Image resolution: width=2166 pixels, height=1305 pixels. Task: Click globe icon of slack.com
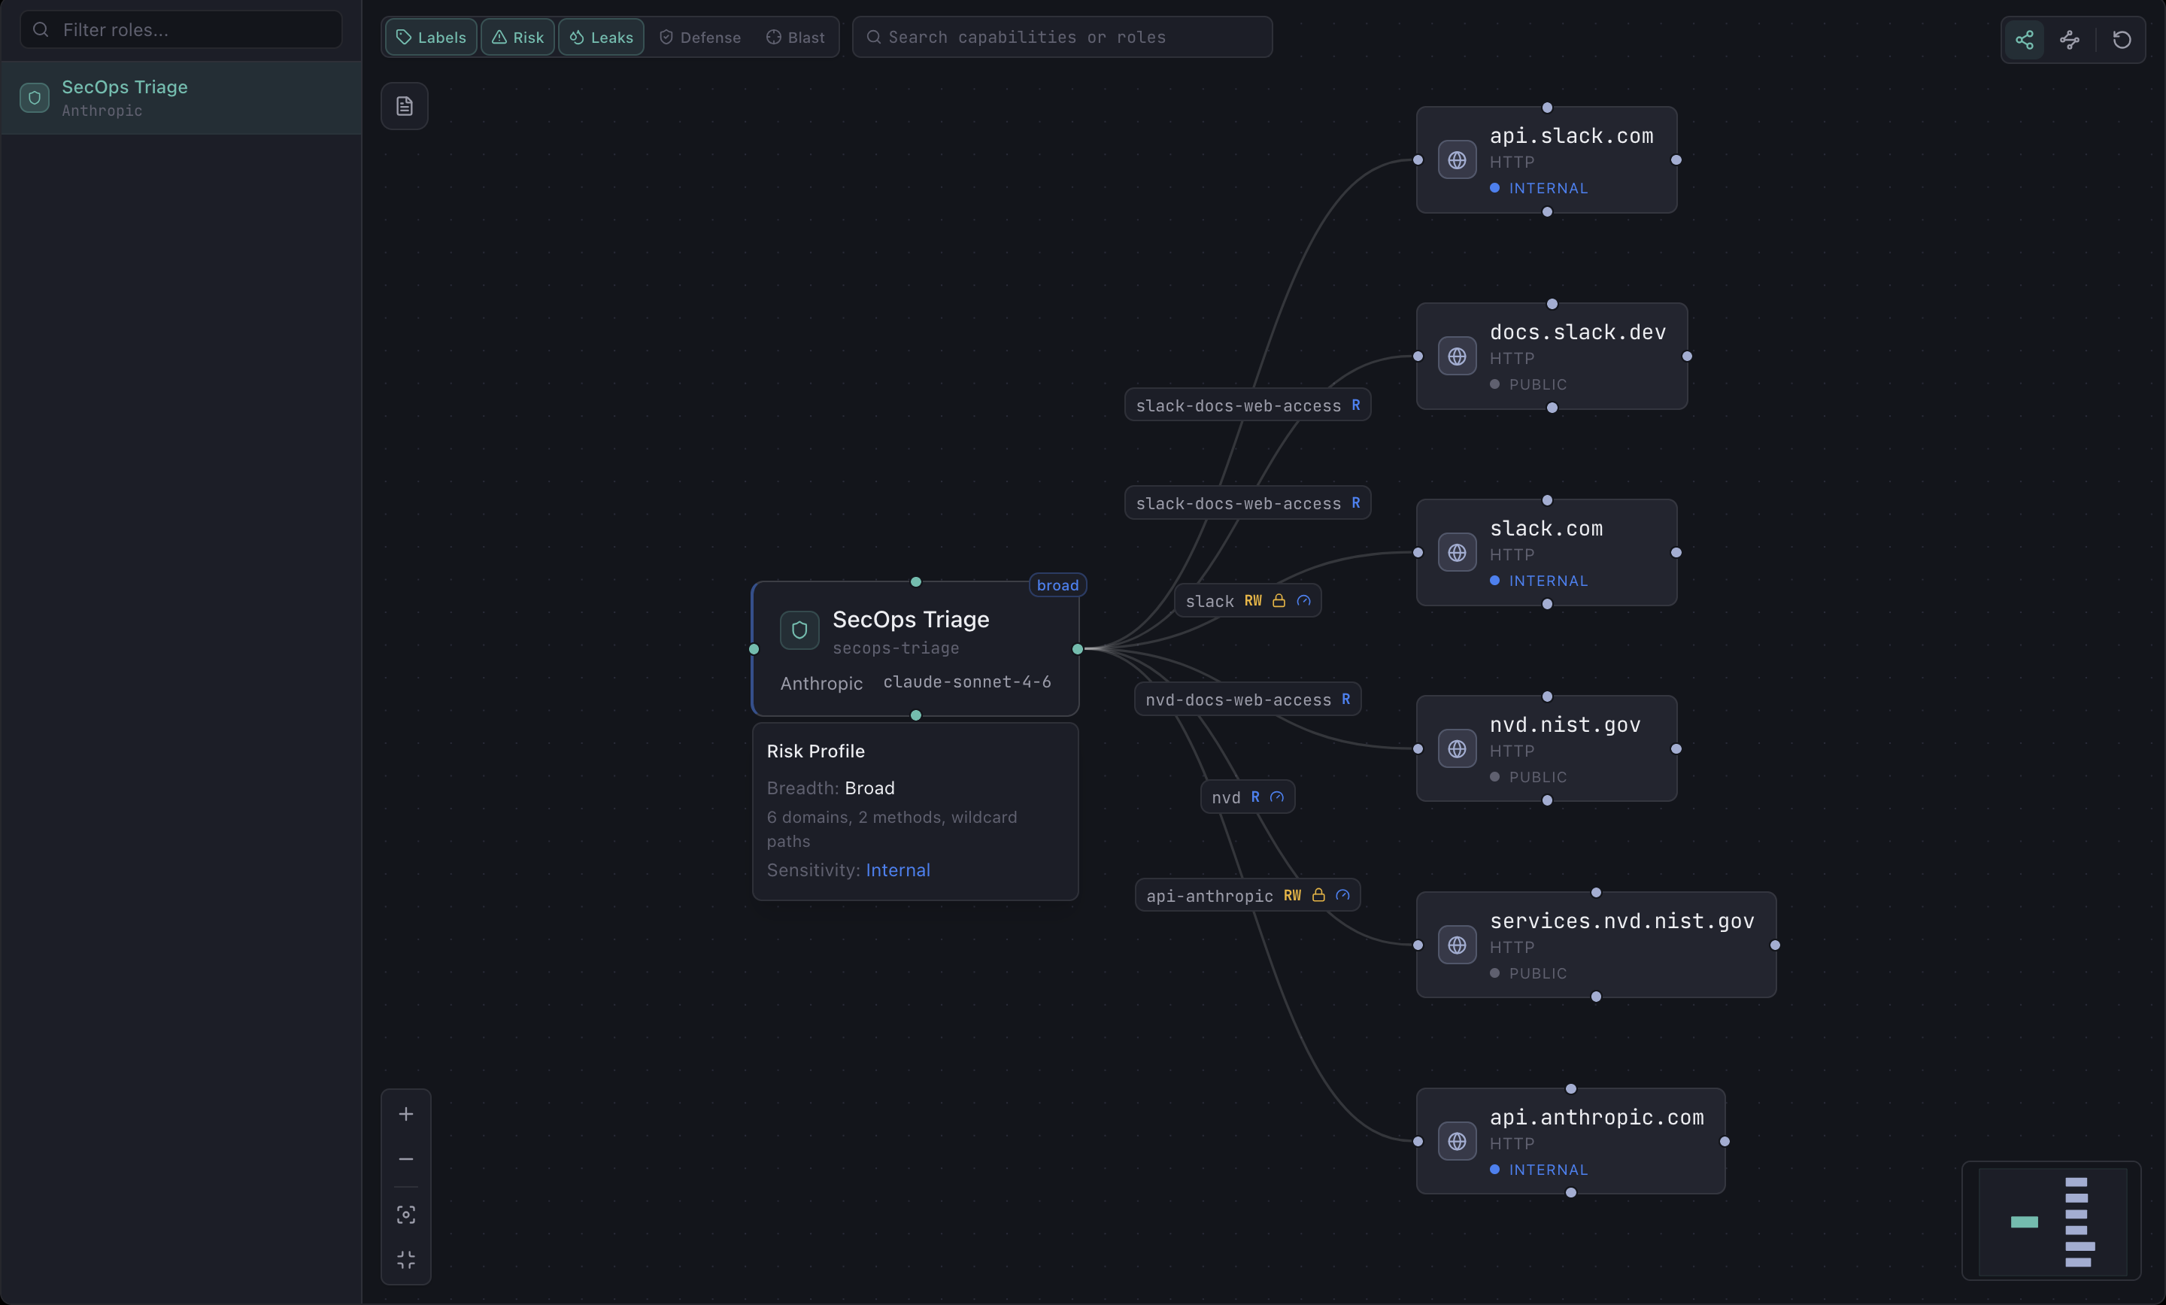(x=1457, y=552)
